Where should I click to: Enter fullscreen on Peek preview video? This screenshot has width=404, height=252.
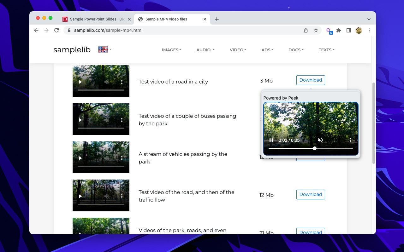coord(336,140)
